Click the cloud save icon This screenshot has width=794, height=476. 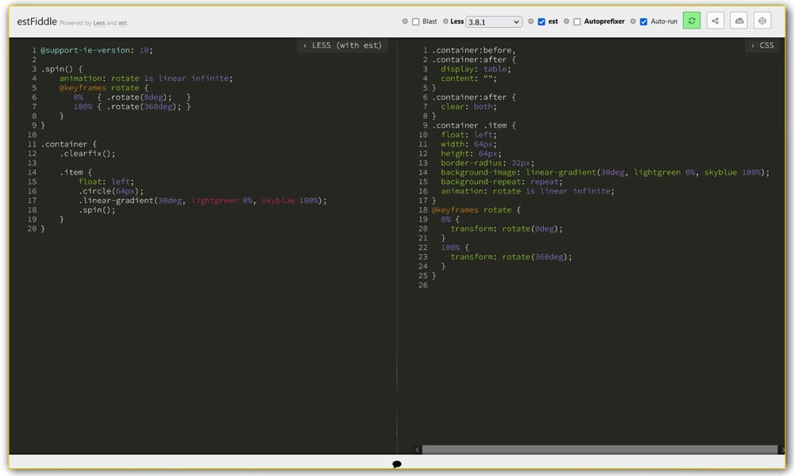click(x=738, y=21)
